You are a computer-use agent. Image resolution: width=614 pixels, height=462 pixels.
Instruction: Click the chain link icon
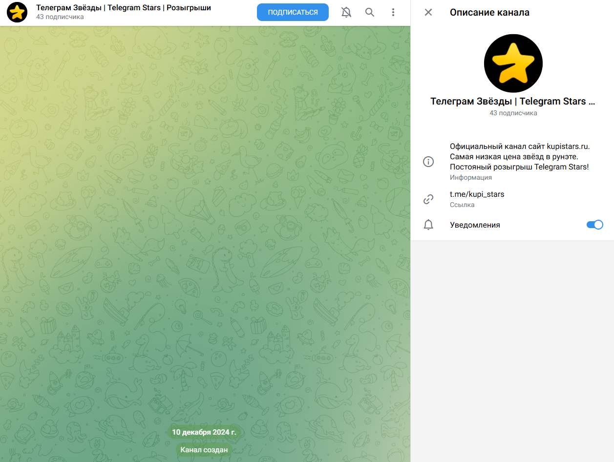click(x=428, y=199)
